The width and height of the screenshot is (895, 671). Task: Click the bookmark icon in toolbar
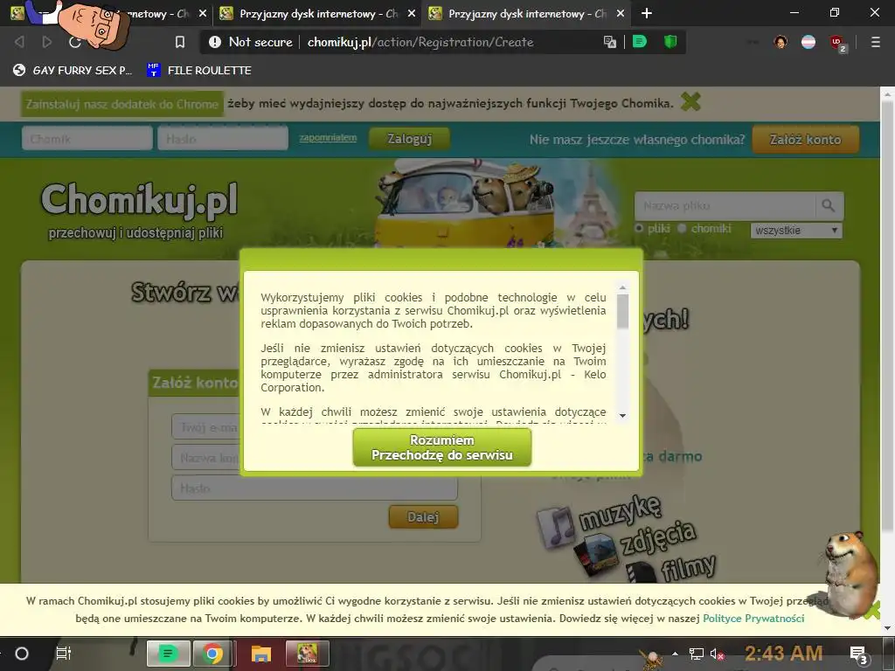(x=180, y=42)
